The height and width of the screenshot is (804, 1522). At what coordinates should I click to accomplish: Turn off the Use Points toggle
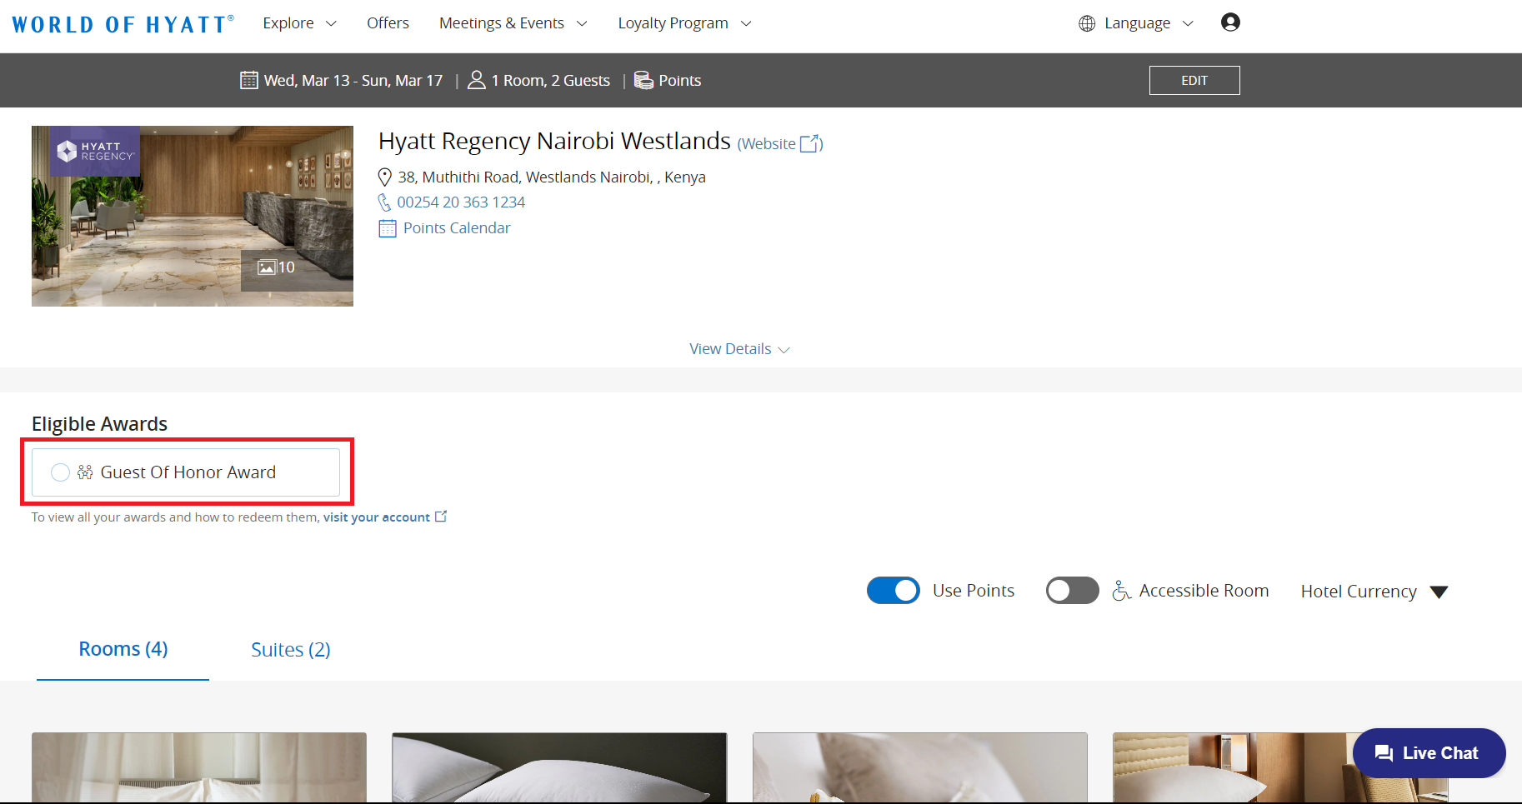(x=894, y=591)
